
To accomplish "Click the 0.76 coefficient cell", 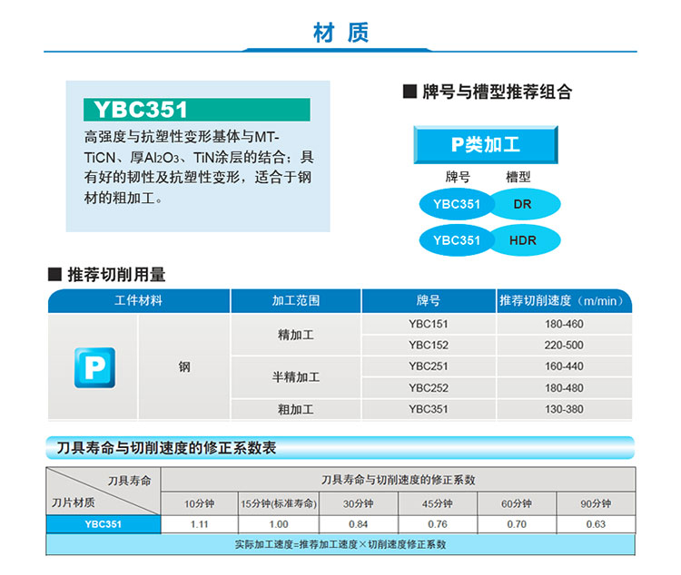I will coord(438,524).
